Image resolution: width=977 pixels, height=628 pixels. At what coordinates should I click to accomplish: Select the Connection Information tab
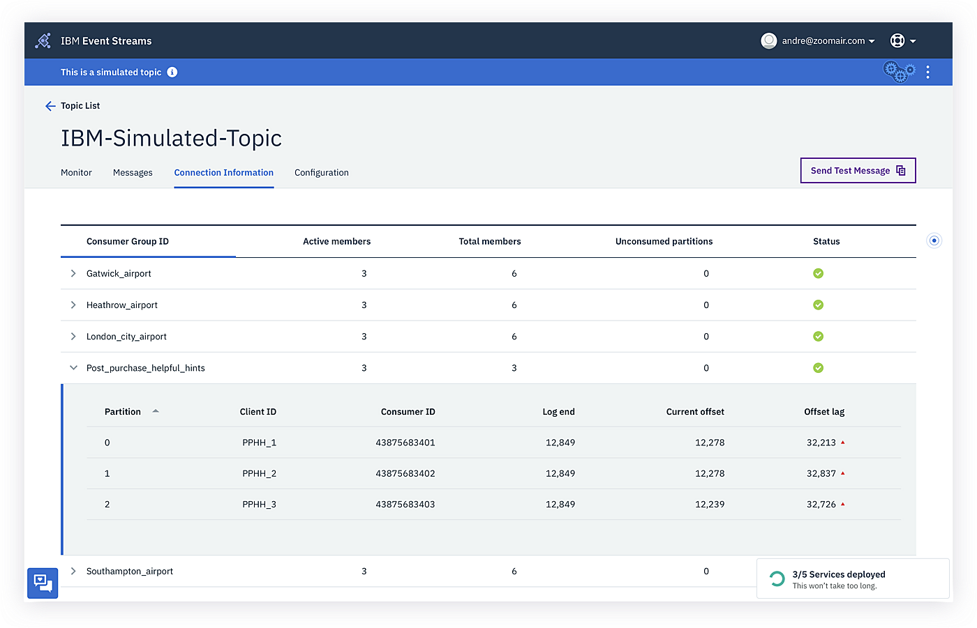pos(224,173)
